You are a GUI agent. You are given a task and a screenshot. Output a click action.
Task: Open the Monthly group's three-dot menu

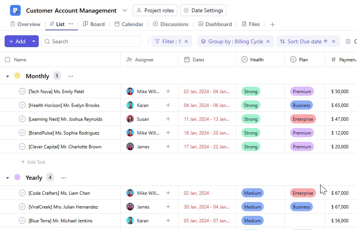[x=71, y=76]
